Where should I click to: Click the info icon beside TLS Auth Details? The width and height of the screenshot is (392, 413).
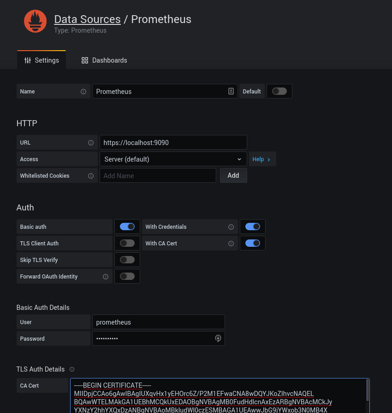(x=72, y=369)
